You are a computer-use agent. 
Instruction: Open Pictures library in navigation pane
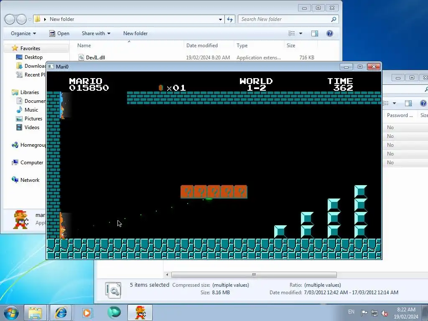pyautogui.click(x=33, y=118)
